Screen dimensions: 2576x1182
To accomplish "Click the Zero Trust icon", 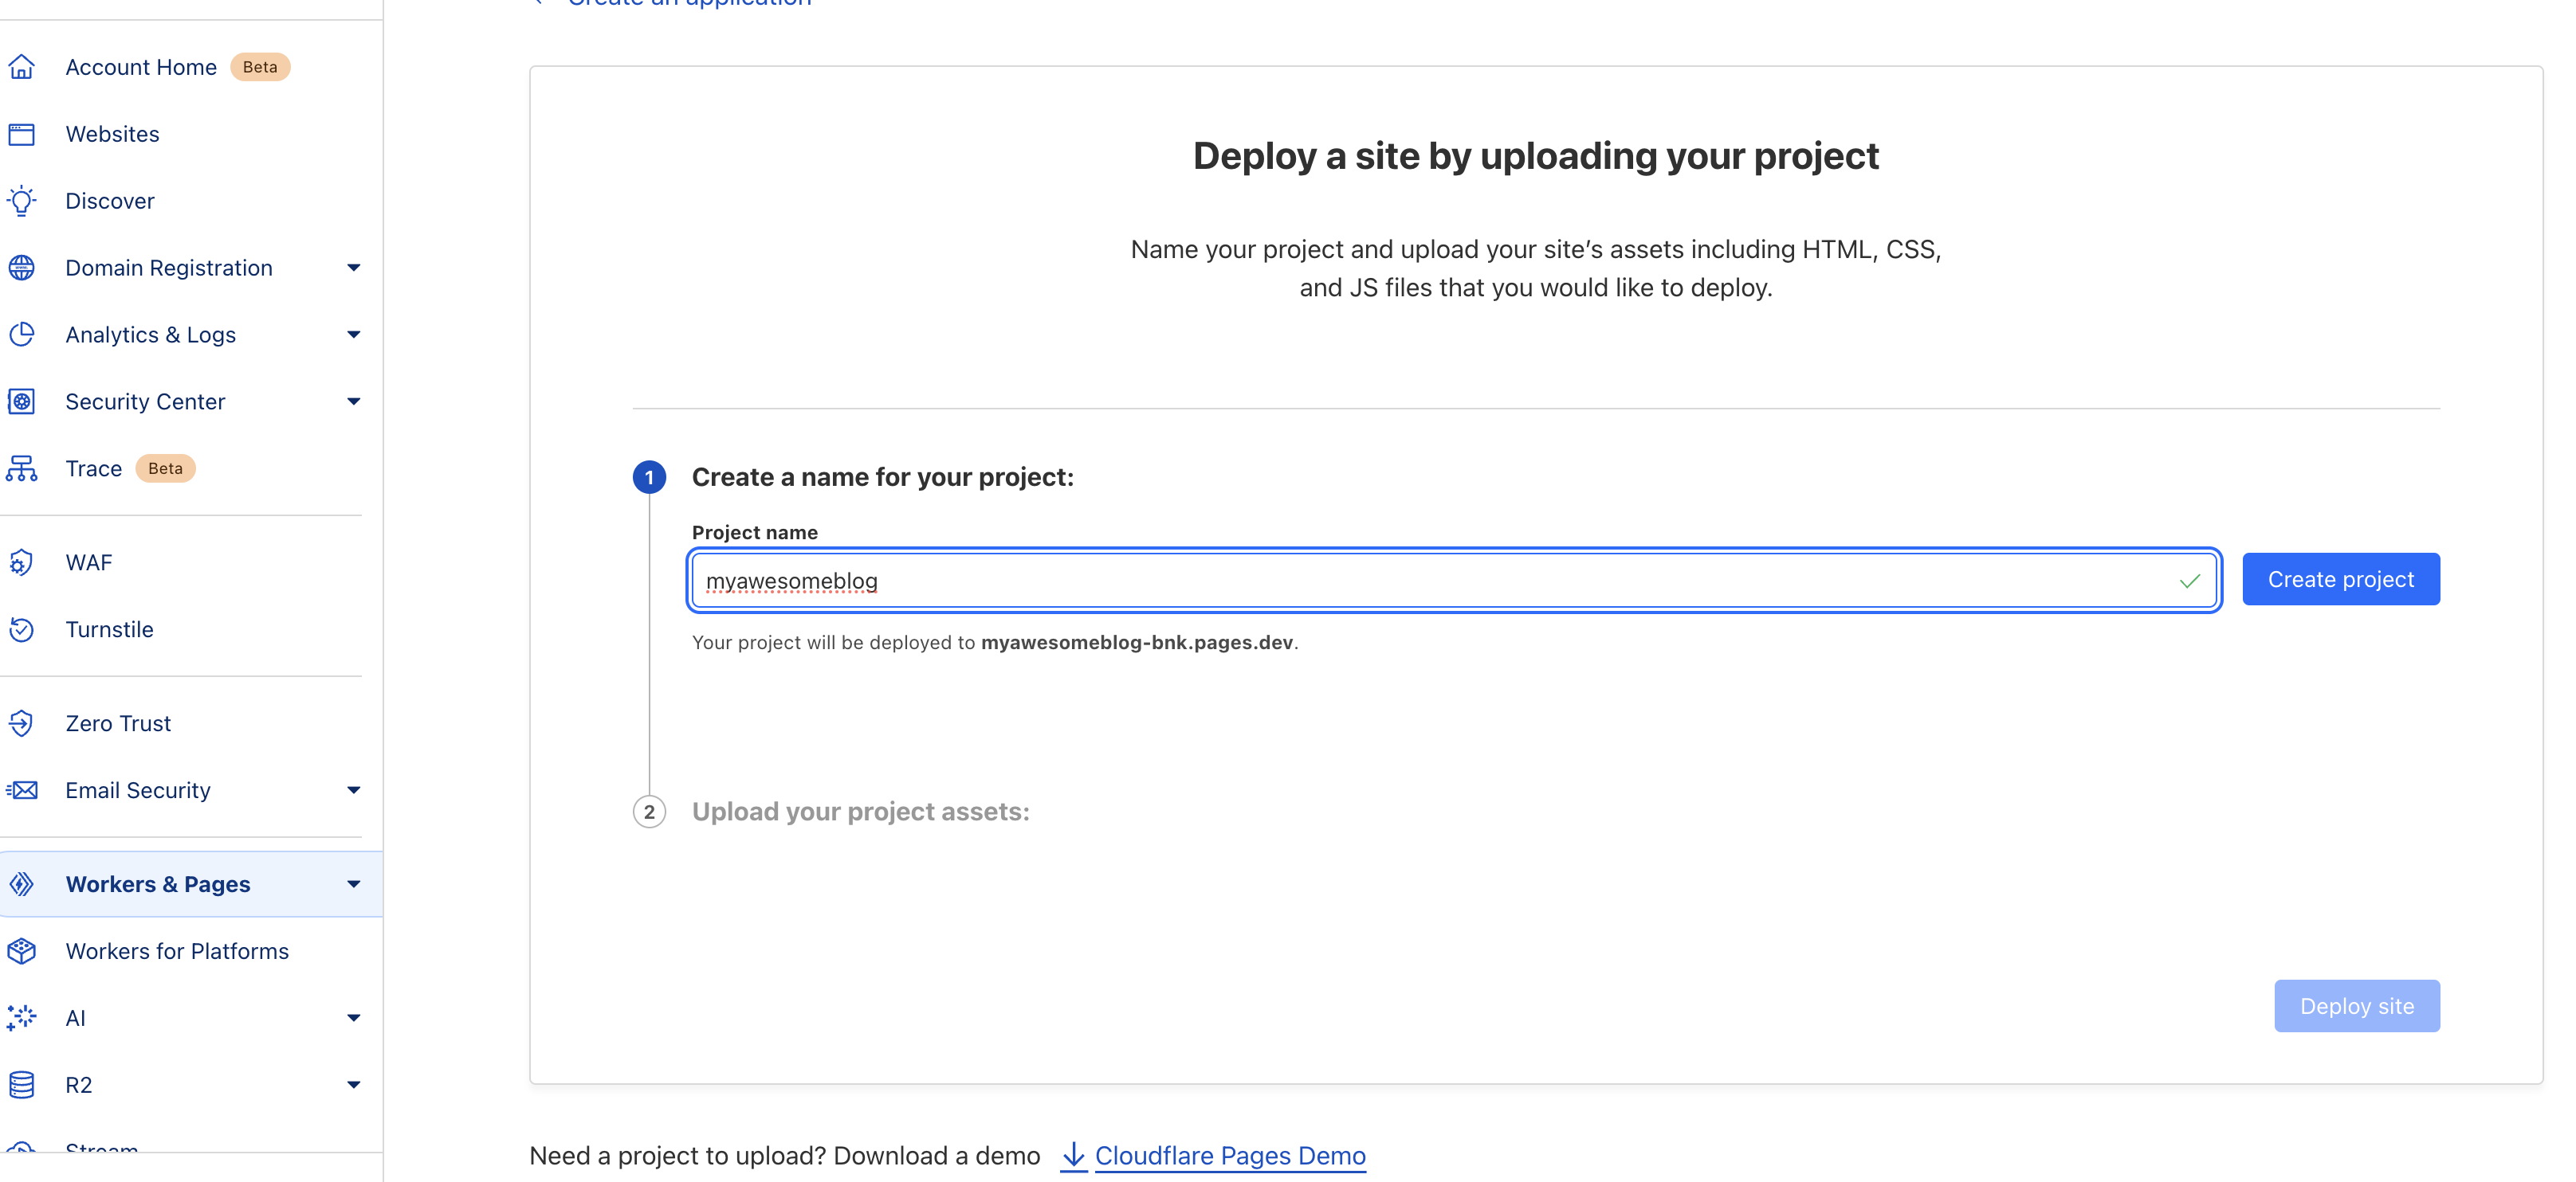I will coord(23,721).
